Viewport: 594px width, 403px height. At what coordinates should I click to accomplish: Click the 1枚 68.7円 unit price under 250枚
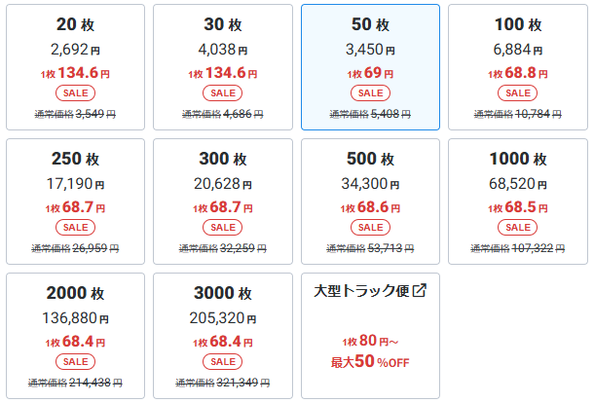tap(75, 207)
